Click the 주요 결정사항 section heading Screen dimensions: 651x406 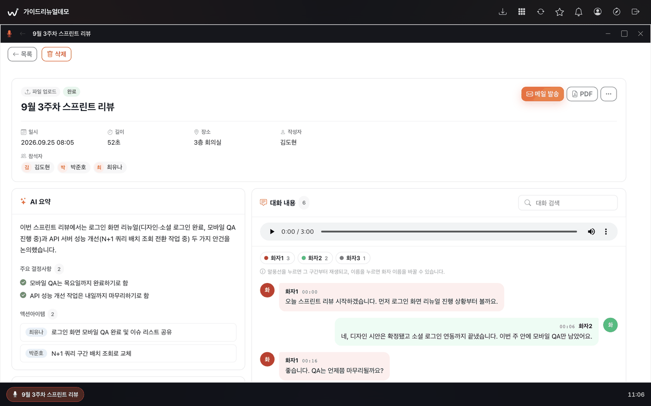[36, 269]
